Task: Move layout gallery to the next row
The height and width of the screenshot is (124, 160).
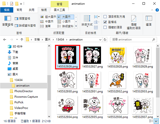Action: [76, 22]
